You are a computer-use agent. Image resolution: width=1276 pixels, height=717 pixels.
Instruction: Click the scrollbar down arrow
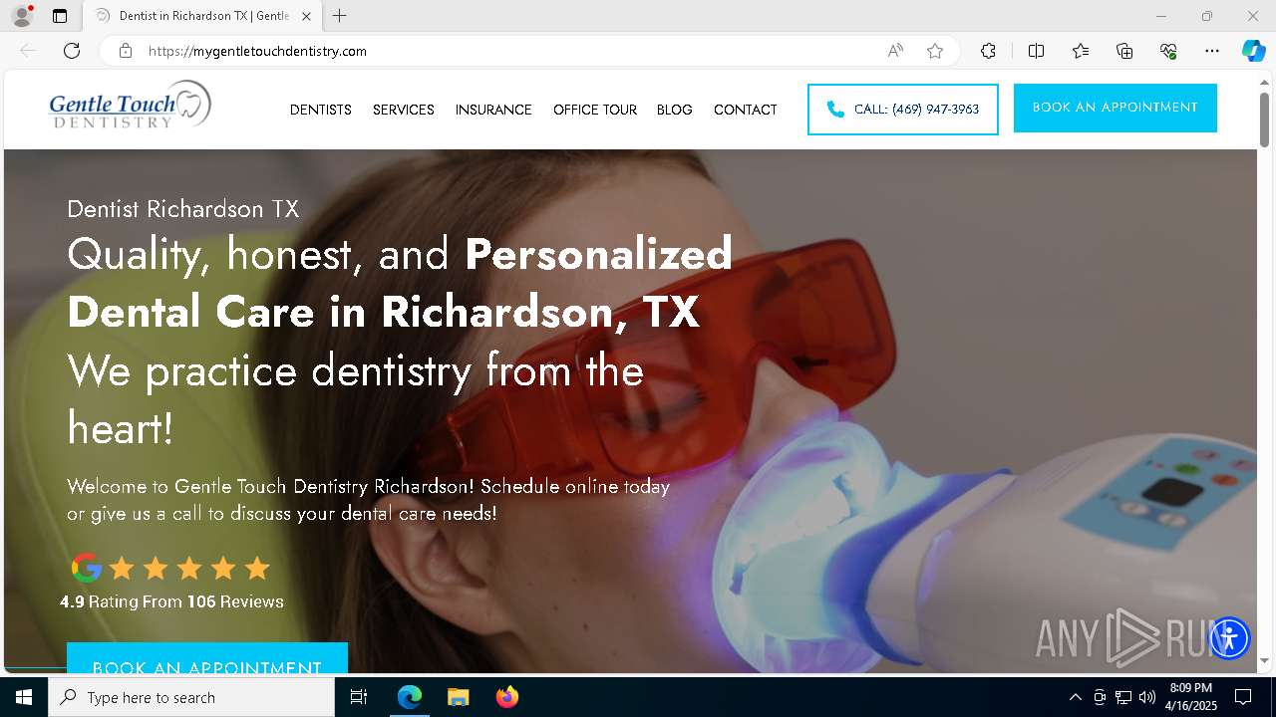coord(1265,660)
